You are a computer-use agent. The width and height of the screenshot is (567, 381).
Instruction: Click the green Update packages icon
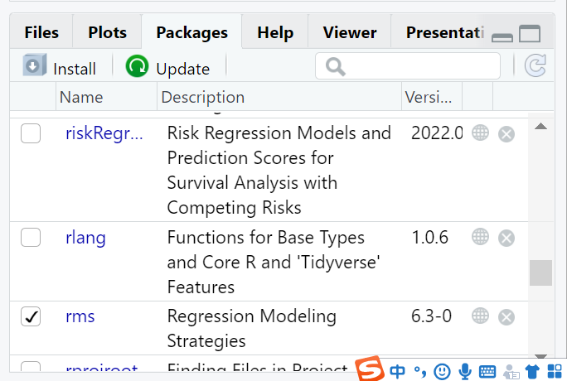point(137,67)
